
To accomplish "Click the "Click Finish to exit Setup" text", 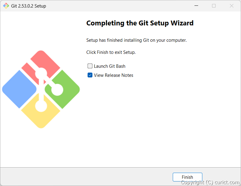I will [x=111, y=52].
